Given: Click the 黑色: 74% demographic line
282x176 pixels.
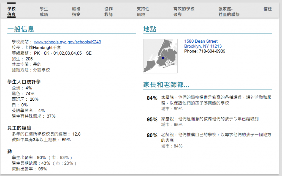Looking at the screenshot, I should [x=23, y=94].
